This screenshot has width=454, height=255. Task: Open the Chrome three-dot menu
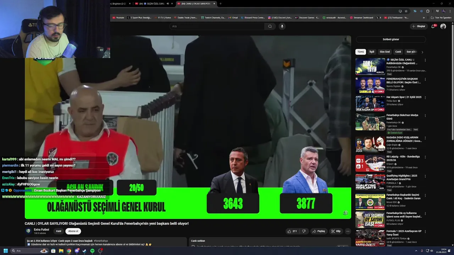[450, 11]
